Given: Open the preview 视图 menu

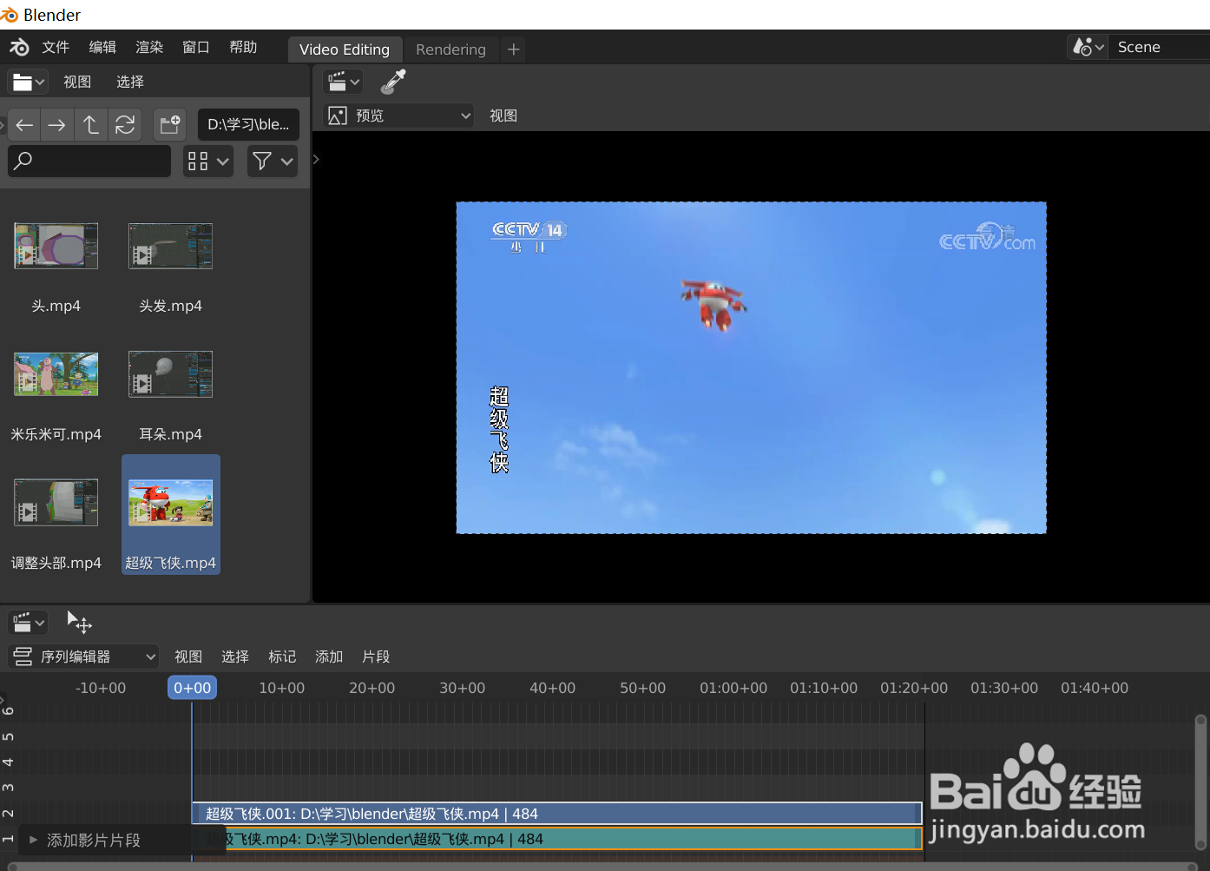Looking at the screenshot, I should [503, 115].
